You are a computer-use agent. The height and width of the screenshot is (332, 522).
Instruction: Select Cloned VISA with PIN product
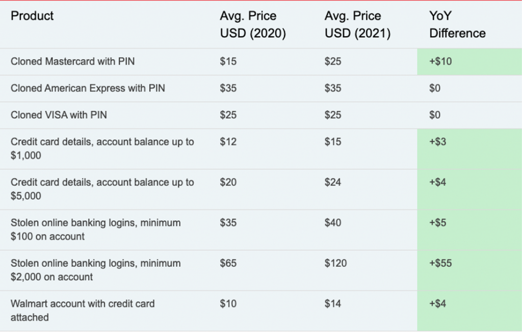pos(59,115)
